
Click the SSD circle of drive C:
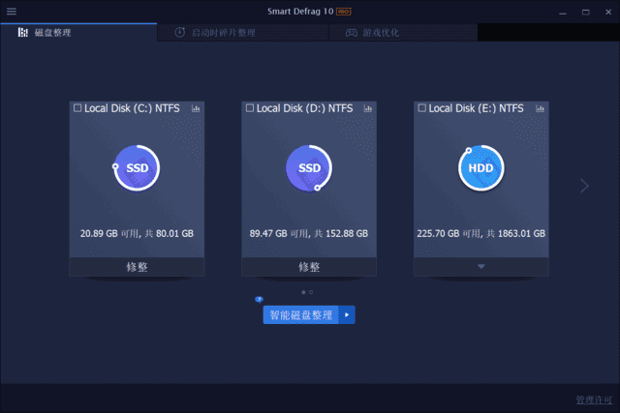(x=137, y=167)
